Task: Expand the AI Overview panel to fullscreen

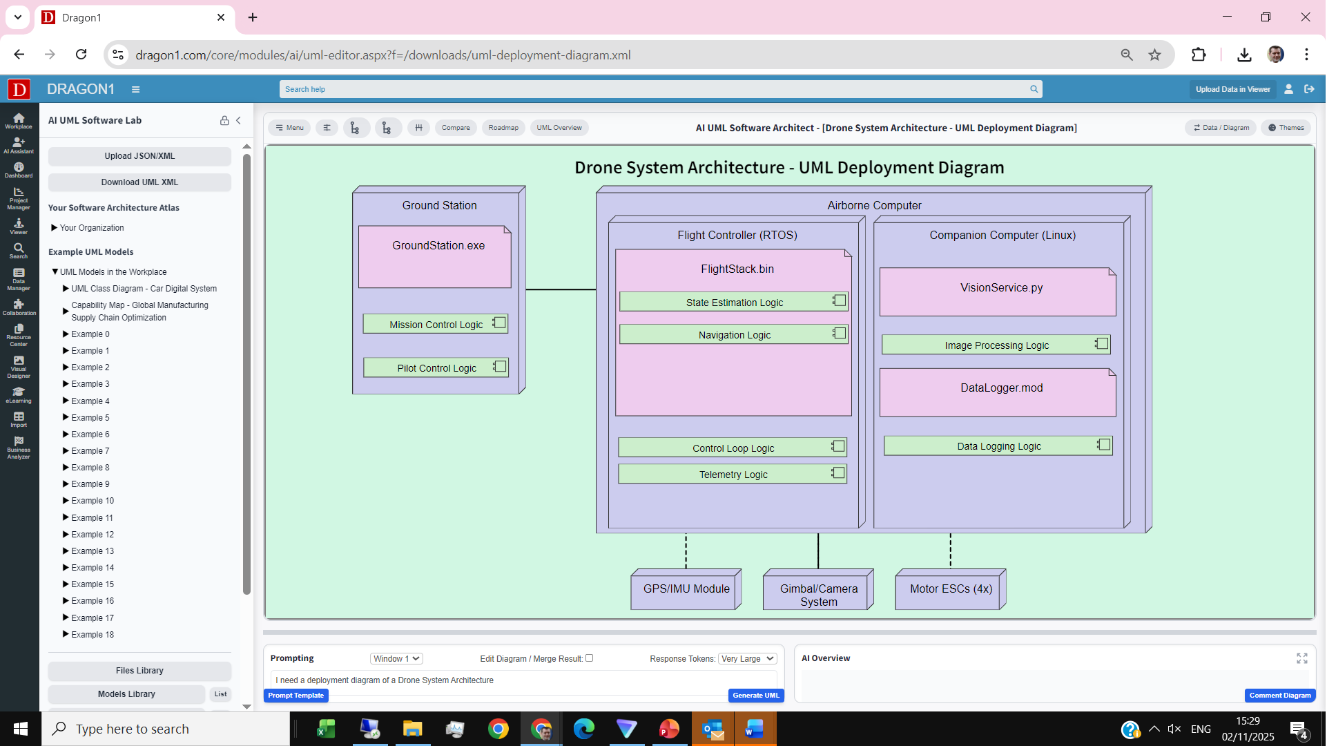Action: coord(1302,658)
